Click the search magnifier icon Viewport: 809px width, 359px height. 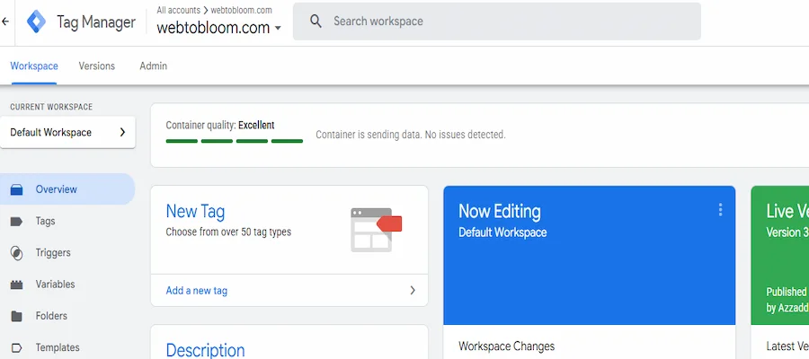coord(316,21)
